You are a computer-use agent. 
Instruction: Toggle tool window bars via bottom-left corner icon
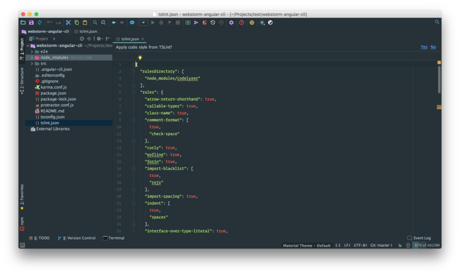(x=22, y=245)
